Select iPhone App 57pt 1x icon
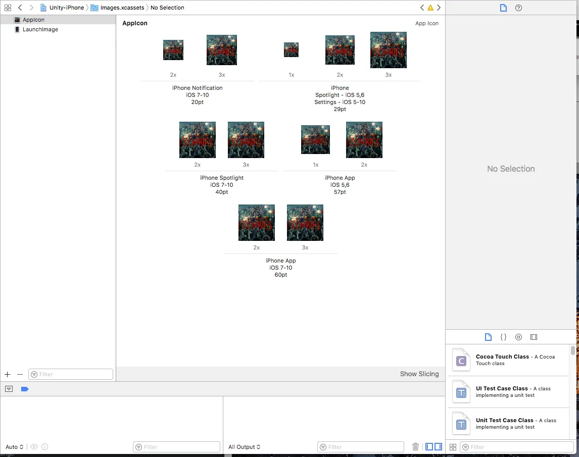 point(315,139)
